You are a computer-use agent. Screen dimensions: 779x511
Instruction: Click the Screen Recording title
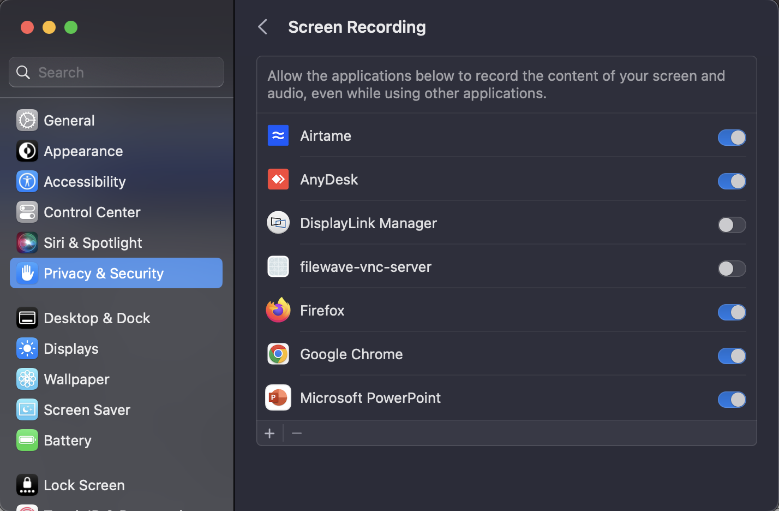357,27
